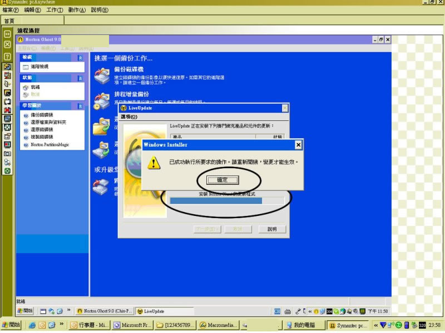Click the 就緒 status in the Ghost status bar

21,301
